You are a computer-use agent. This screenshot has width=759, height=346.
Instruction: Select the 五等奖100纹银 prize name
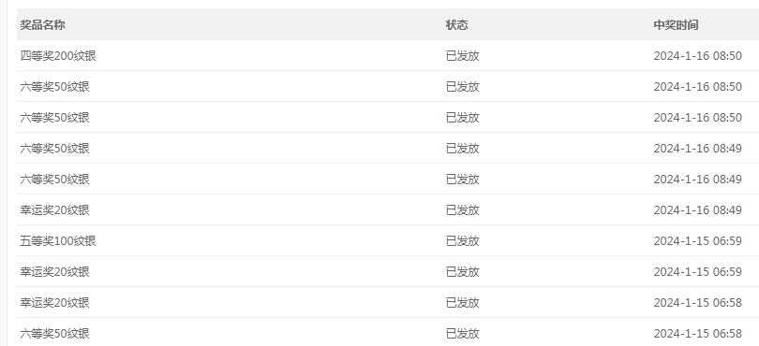tap(58, 241)
